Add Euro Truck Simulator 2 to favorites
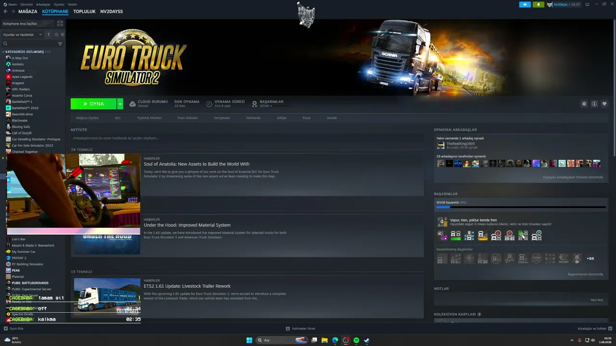The height and width of the screenshot is (346, 616). coord(604,104)
